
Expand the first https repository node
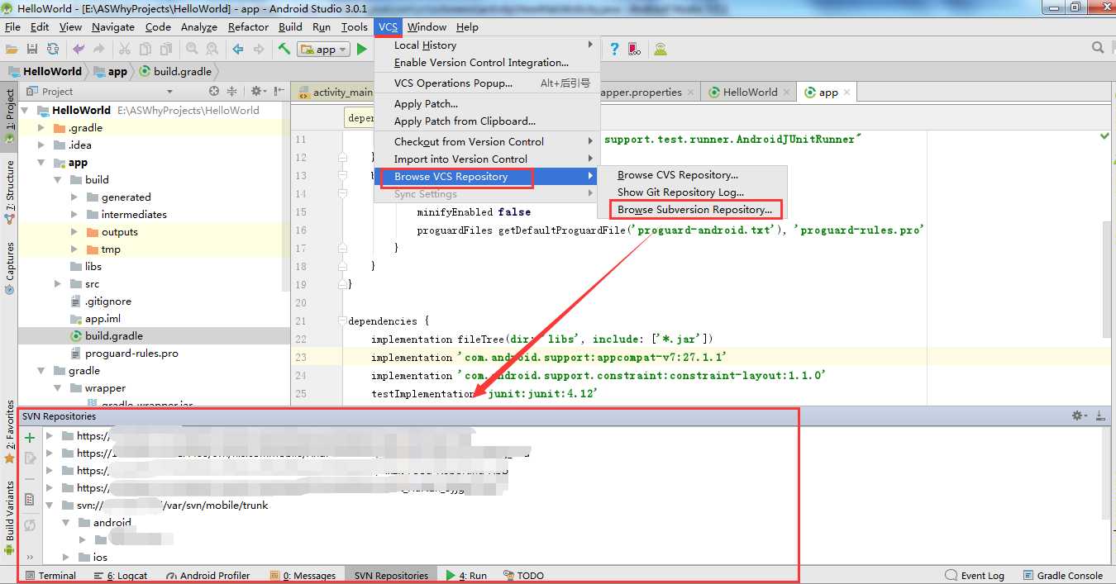point(50,436)
